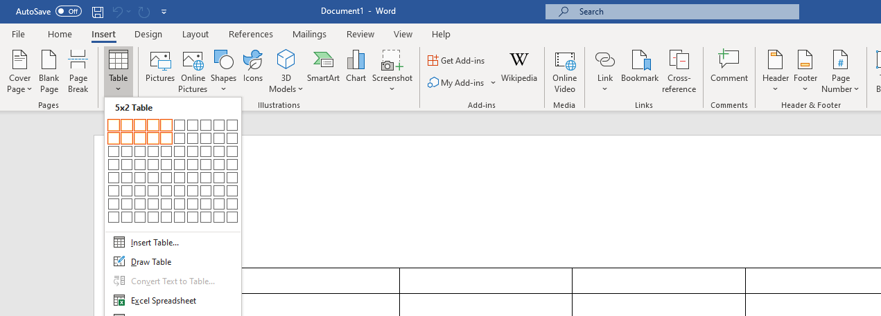Insert a Cross-reference

point(679,71)
